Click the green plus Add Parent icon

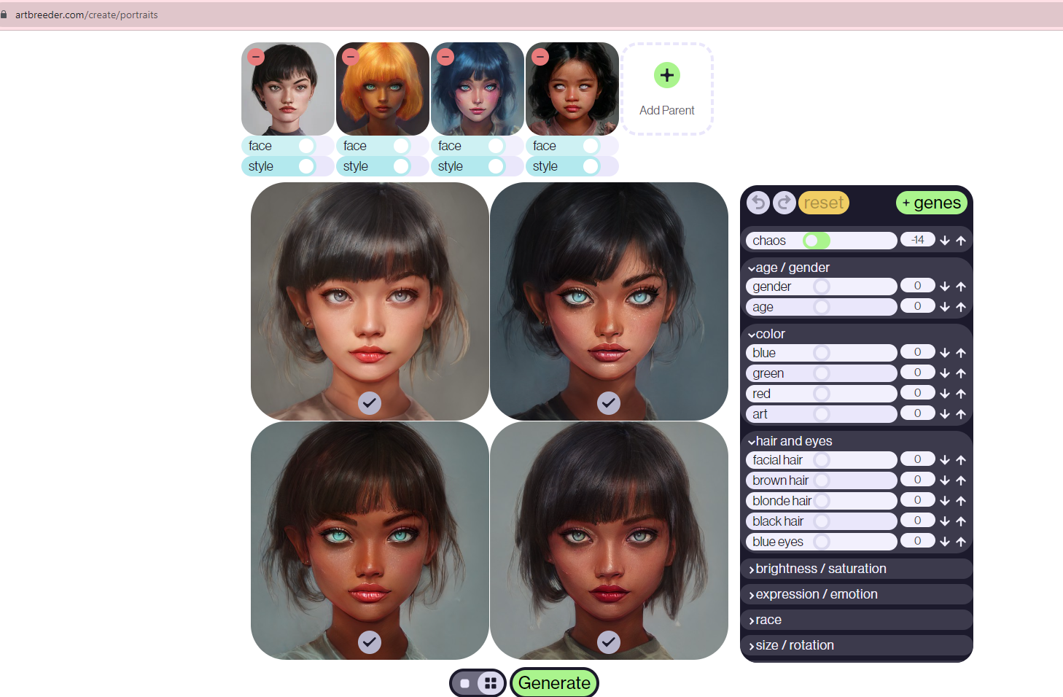pyautogui.click(x=667, y=75)
